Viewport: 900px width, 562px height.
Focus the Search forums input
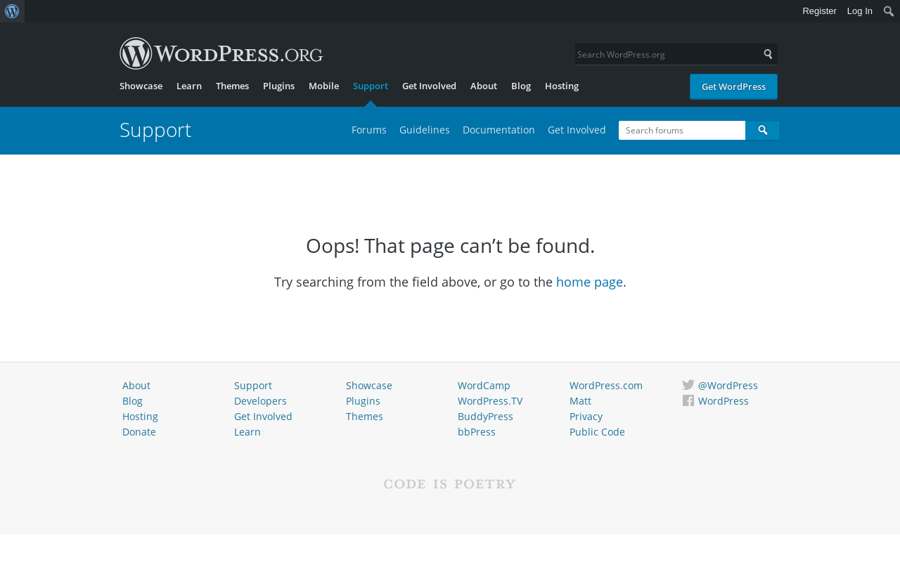click(x=682, y=130)
